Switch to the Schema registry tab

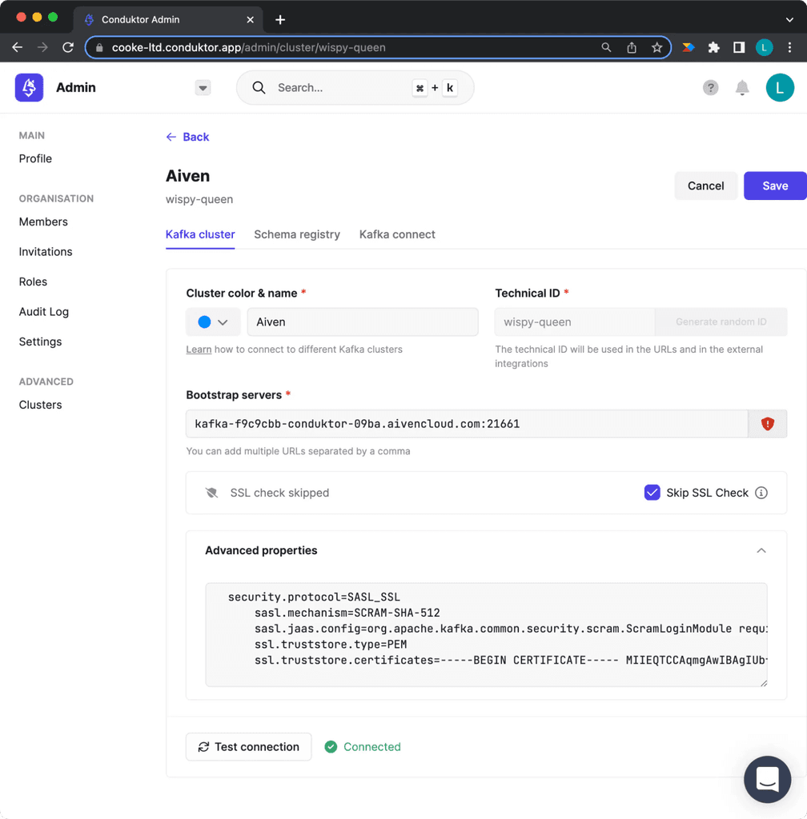[x=297, y=234]
